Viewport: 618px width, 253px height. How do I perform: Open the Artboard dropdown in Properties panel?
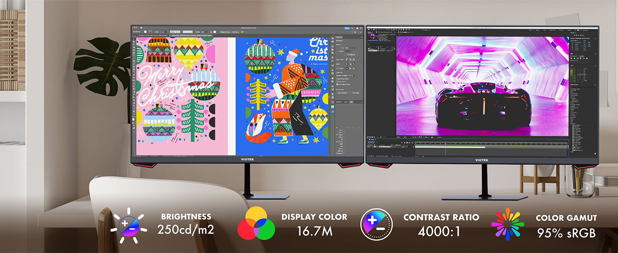pos(349,51)
